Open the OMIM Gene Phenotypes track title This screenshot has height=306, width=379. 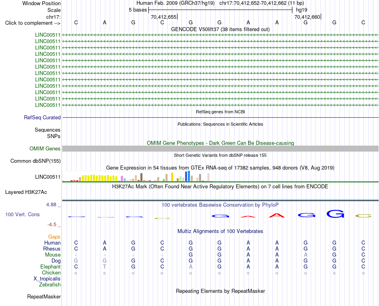click(220, 143)
